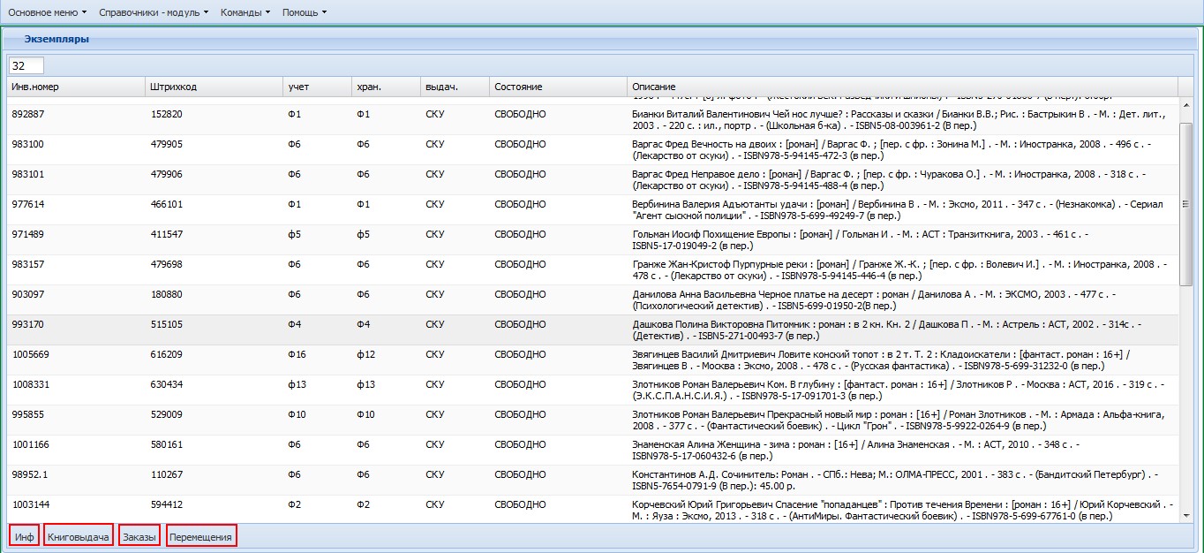Sort by the Штрихкод column header

[214, 87]
